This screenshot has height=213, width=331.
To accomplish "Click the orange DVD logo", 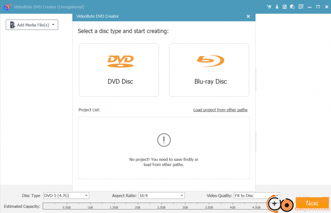I will pyautogui.click(x=120, y=61).
